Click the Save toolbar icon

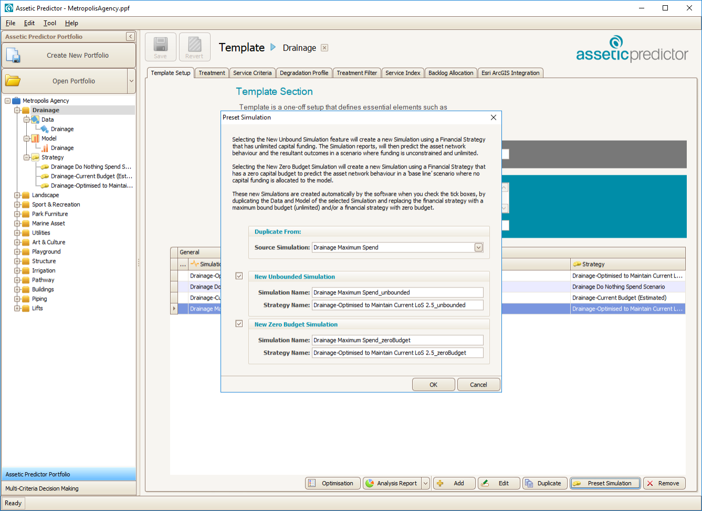click(x=161, y=44)
